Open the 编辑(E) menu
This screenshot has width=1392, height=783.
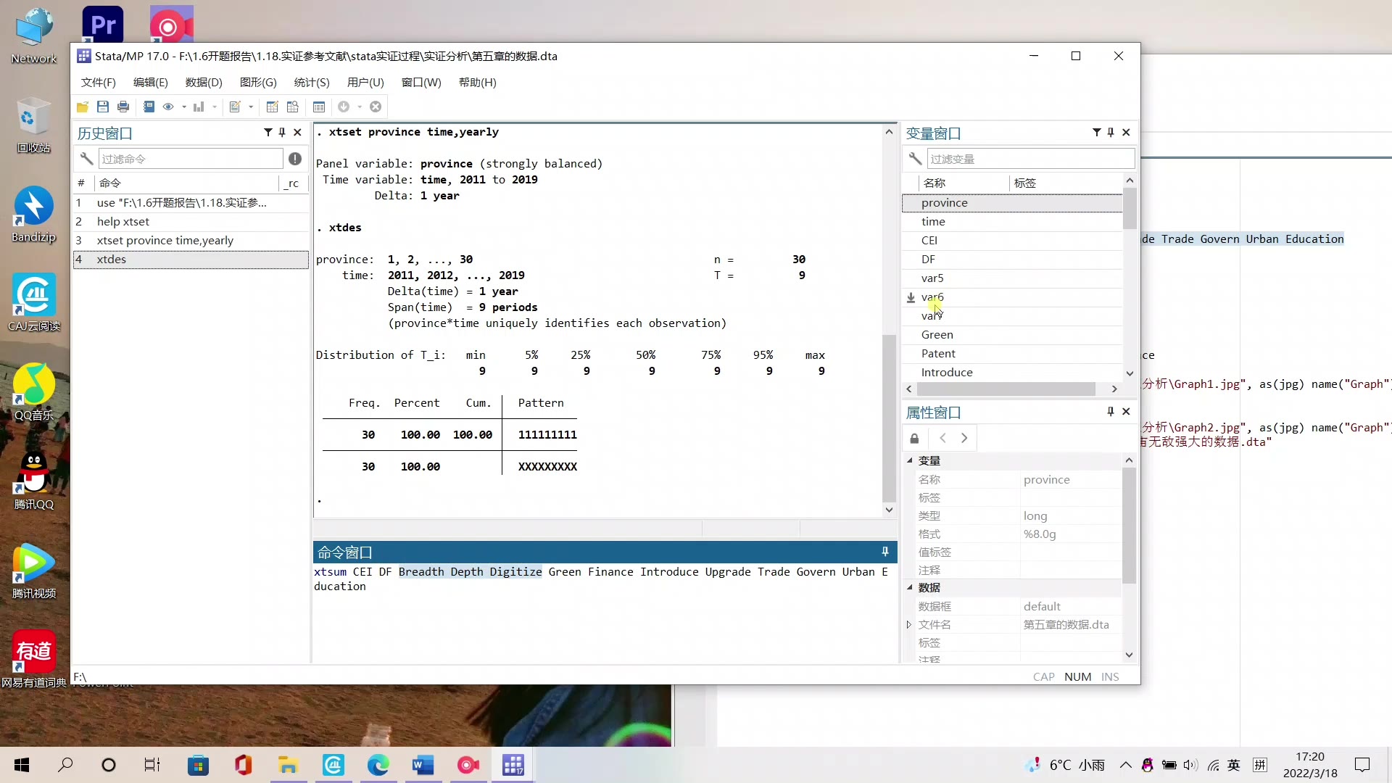pyautogui.click(x=151, y=82)
